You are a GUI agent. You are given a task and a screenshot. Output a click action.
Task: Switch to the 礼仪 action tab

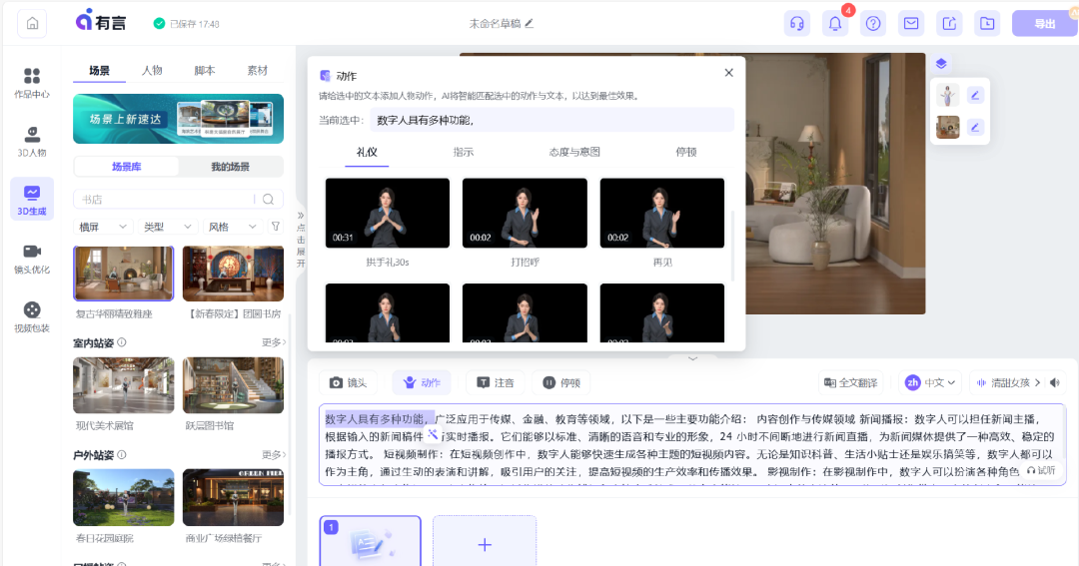pyautogui.click(x=367, y=152)
